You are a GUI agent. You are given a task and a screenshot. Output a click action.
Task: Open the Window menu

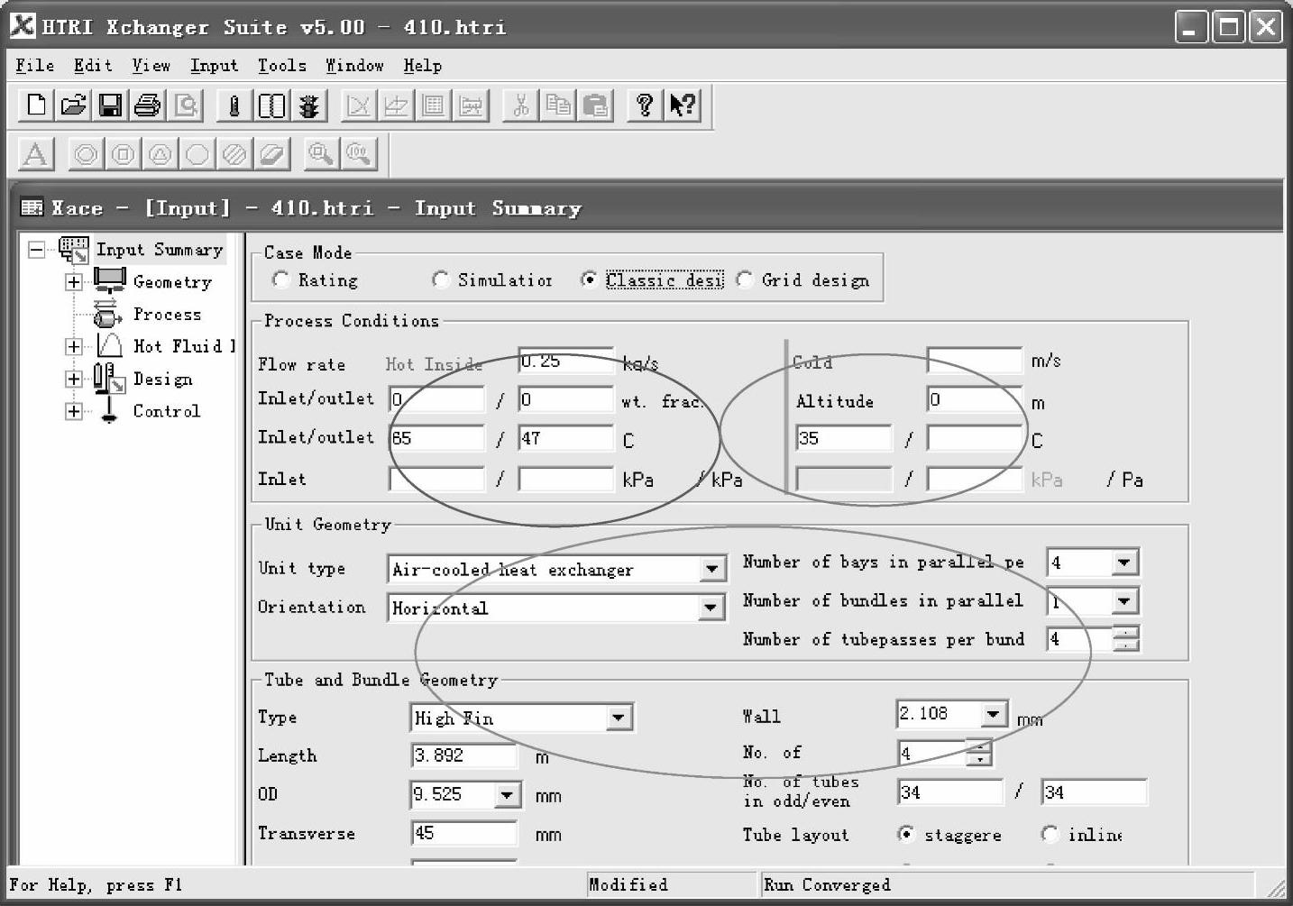coord(354,66)
